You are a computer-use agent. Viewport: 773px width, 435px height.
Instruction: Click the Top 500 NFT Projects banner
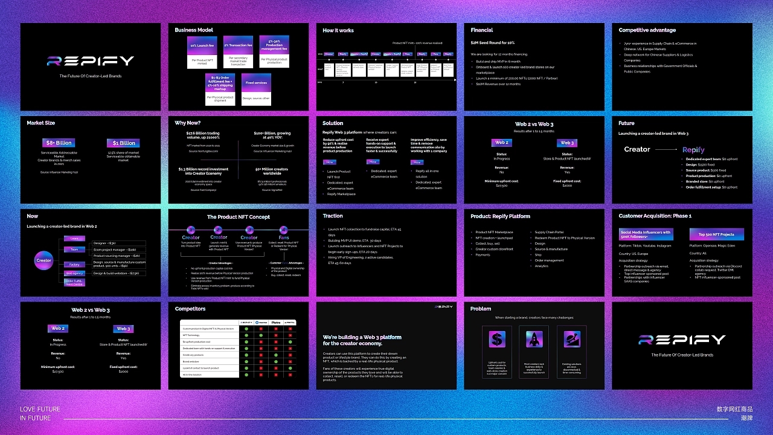coord(716,234)
